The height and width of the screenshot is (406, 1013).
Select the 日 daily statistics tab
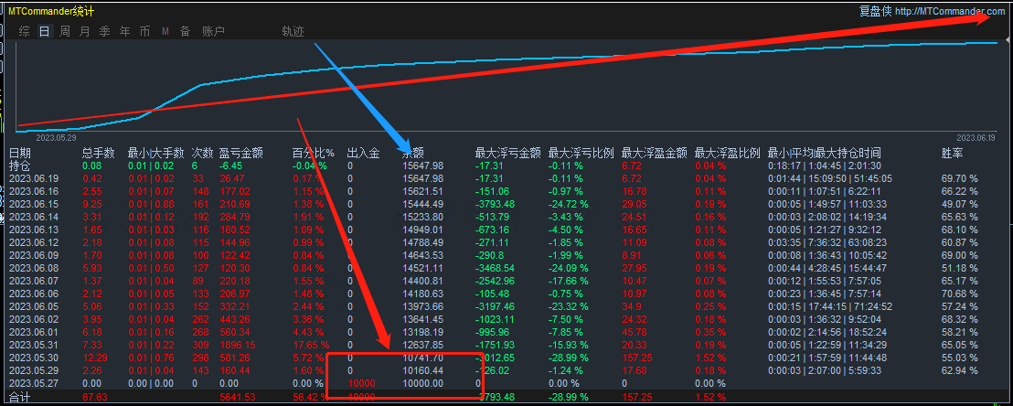click(x=45, y=31)
